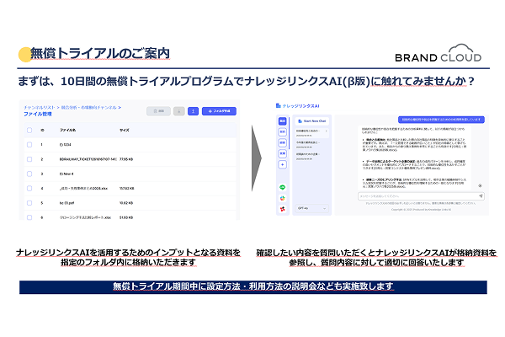Screen dimensions: 505x337
Task: Open the .pdf file in row 5
Action: [x=67, y=203]
